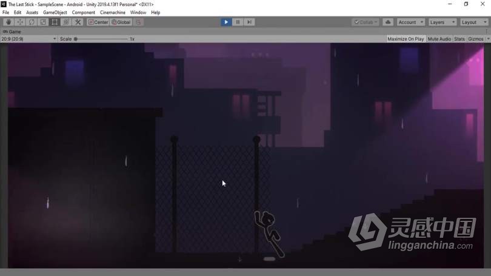This screenshot has height=276, width=491.
Task: Select the Rect tool
Action: (x=55, y=22)
